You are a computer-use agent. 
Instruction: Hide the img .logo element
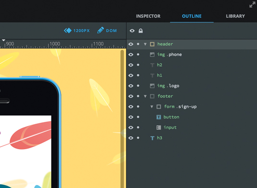pyautogui.click(x=131, y=86)
